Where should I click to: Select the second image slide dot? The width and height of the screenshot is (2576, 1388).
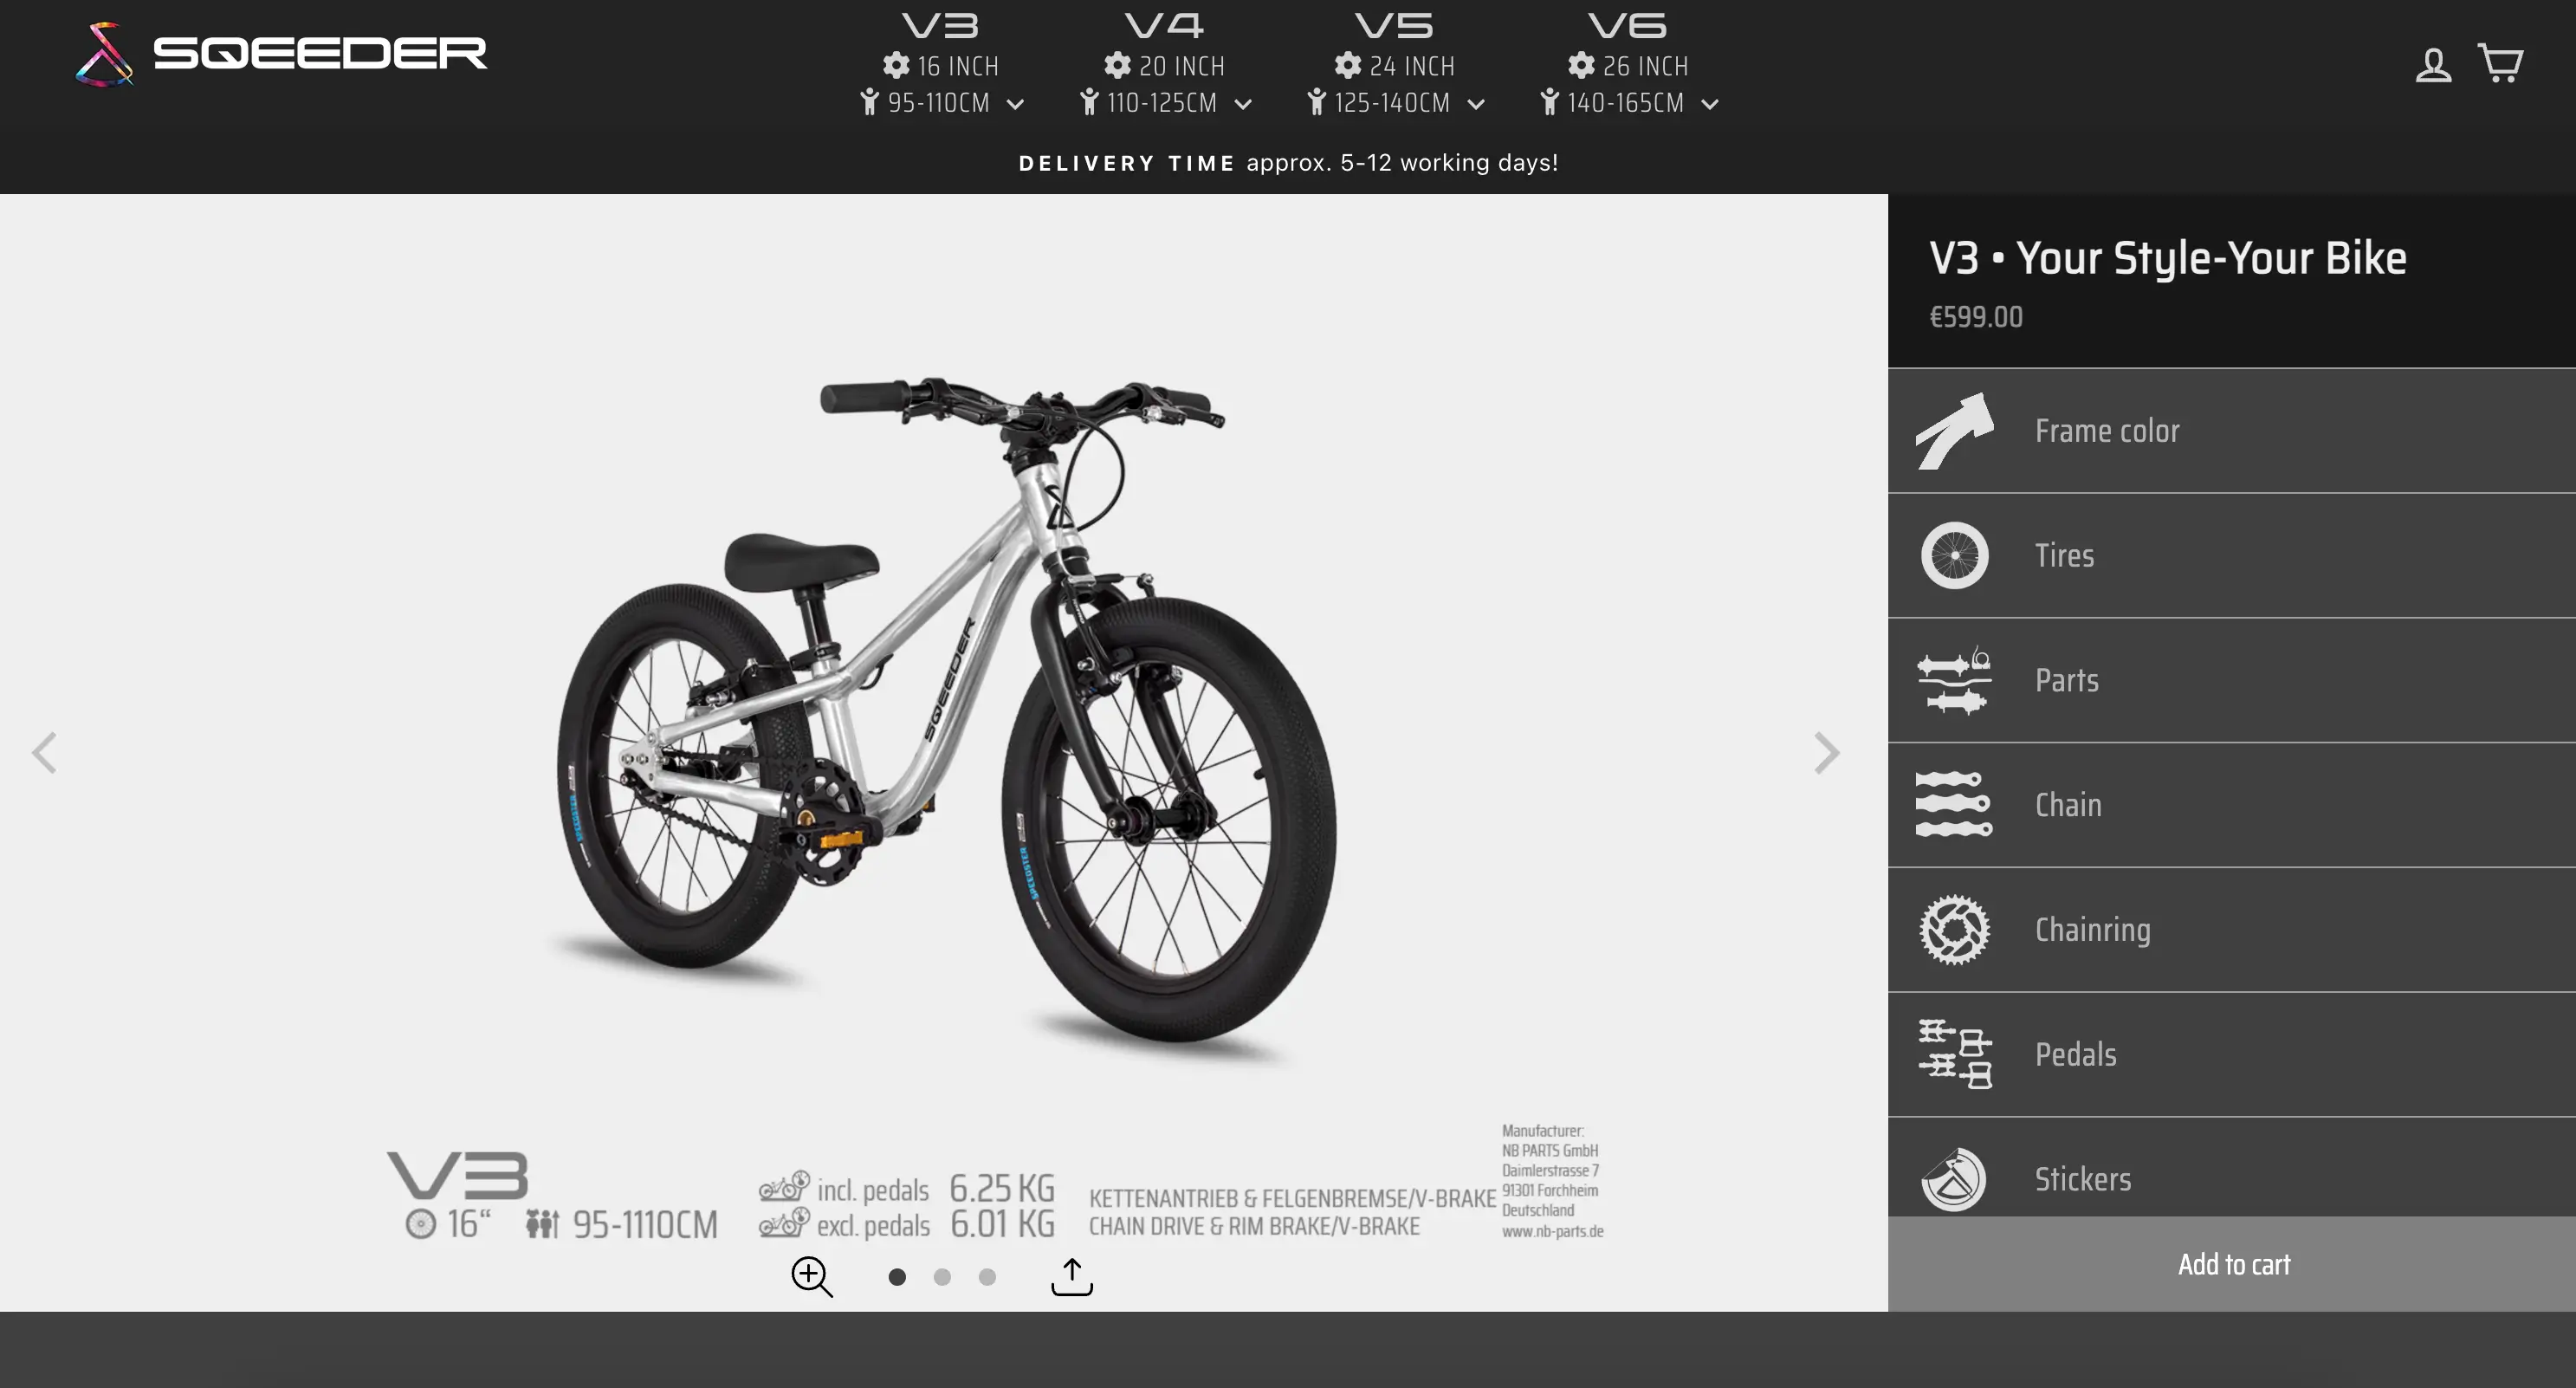click(x=942, y=1277)
